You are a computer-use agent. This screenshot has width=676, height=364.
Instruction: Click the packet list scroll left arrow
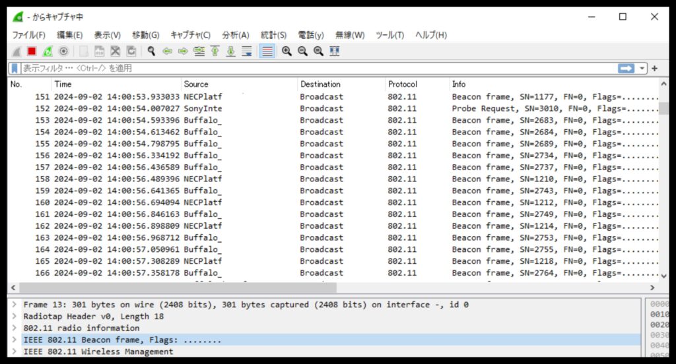(x=13, y=288)
